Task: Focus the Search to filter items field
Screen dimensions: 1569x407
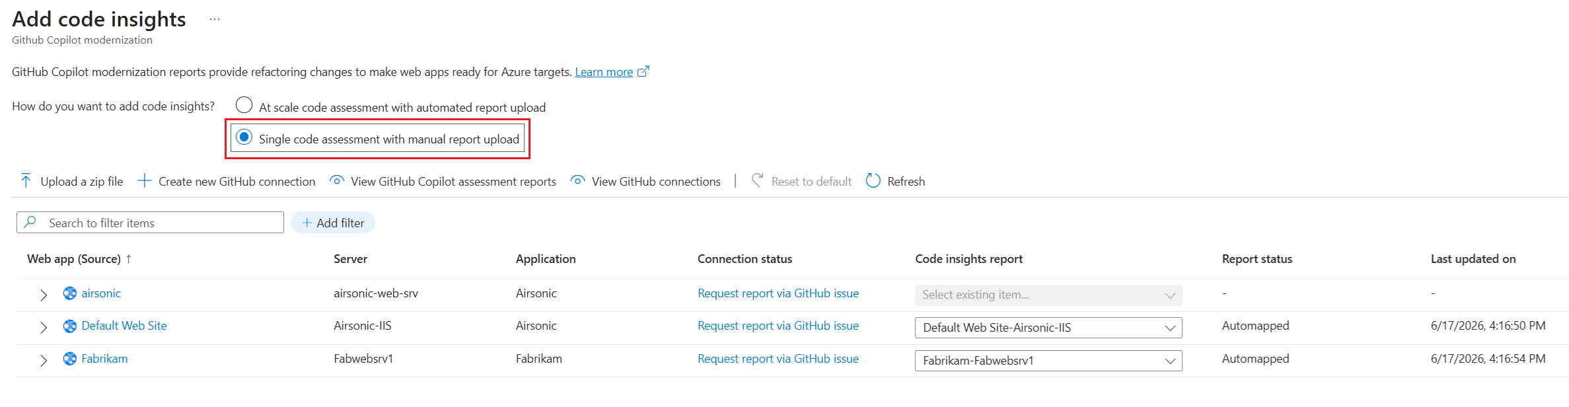Action: pos(151,223)
